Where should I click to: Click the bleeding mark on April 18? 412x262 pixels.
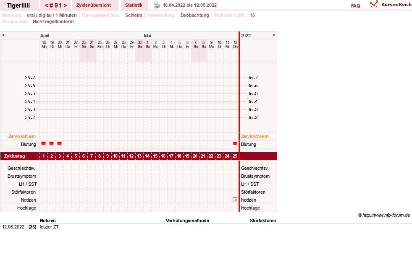pos(44,143)
